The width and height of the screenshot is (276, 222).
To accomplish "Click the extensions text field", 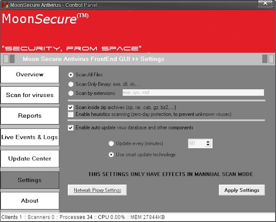I will (x=193, y=93).
